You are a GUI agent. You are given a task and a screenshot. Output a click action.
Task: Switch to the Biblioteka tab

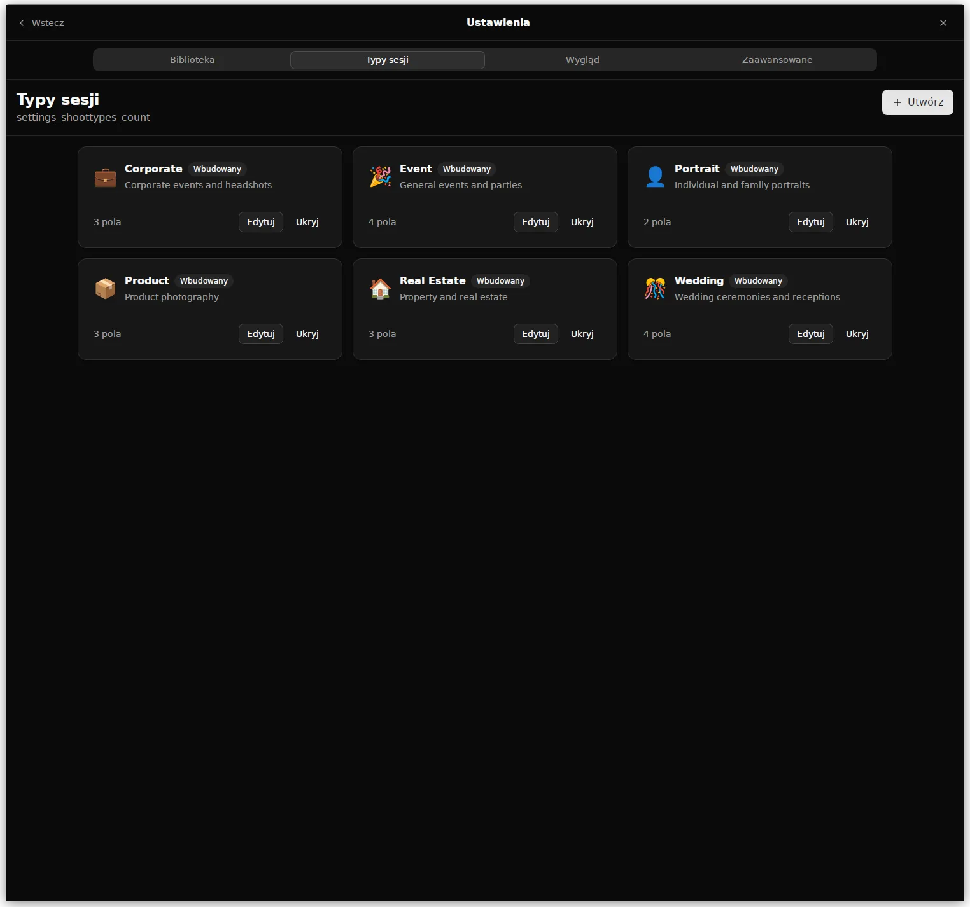click(192, 60)
